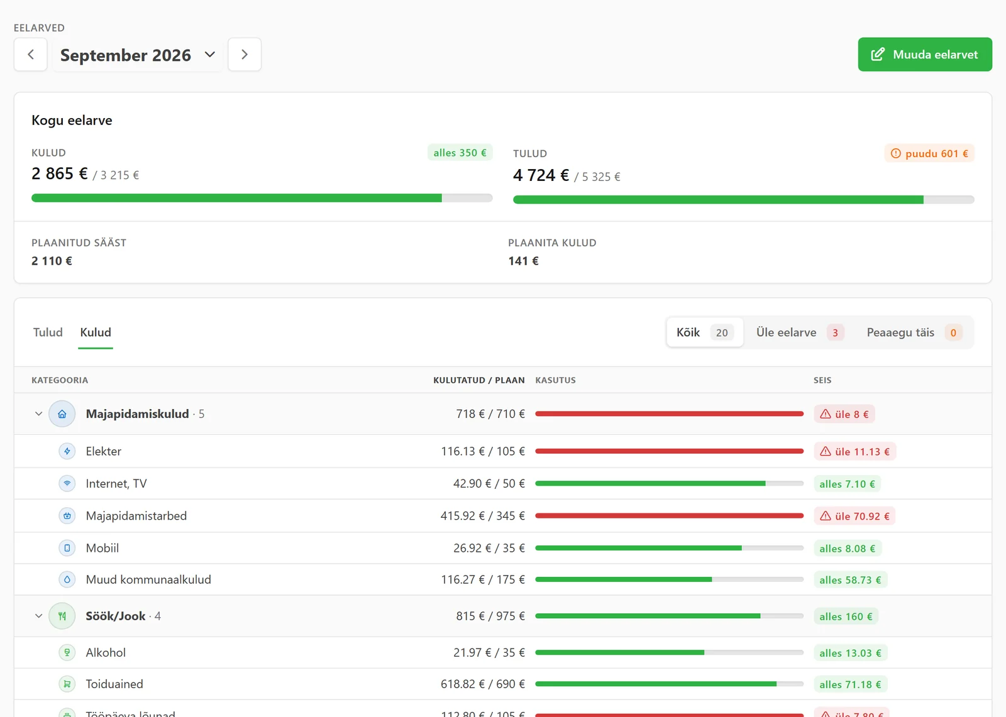Screen dimensions: 1006x717
Task: Click the Plaanitud sääst 2 110 € value
Action: (52, 261)
